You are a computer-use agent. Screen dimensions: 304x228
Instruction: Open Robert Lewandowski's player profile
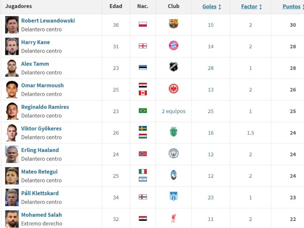pos(48,21)
